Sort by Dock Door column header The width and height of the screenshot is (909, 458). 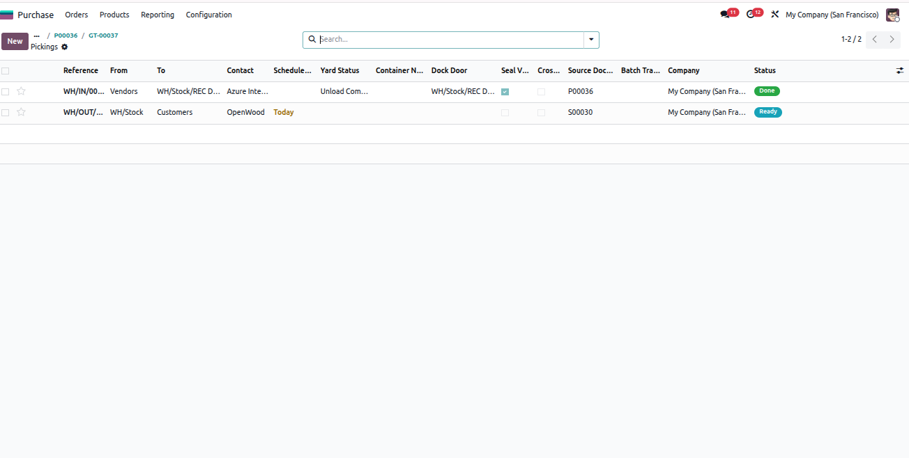(x=450, y=70)
